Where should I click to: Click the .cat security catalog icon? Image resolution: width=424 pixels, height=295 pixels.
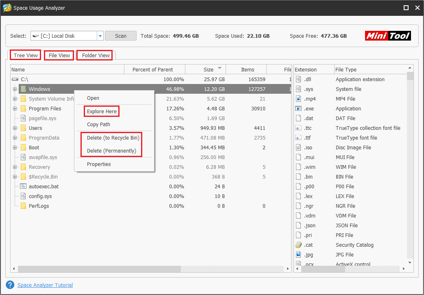298,245
